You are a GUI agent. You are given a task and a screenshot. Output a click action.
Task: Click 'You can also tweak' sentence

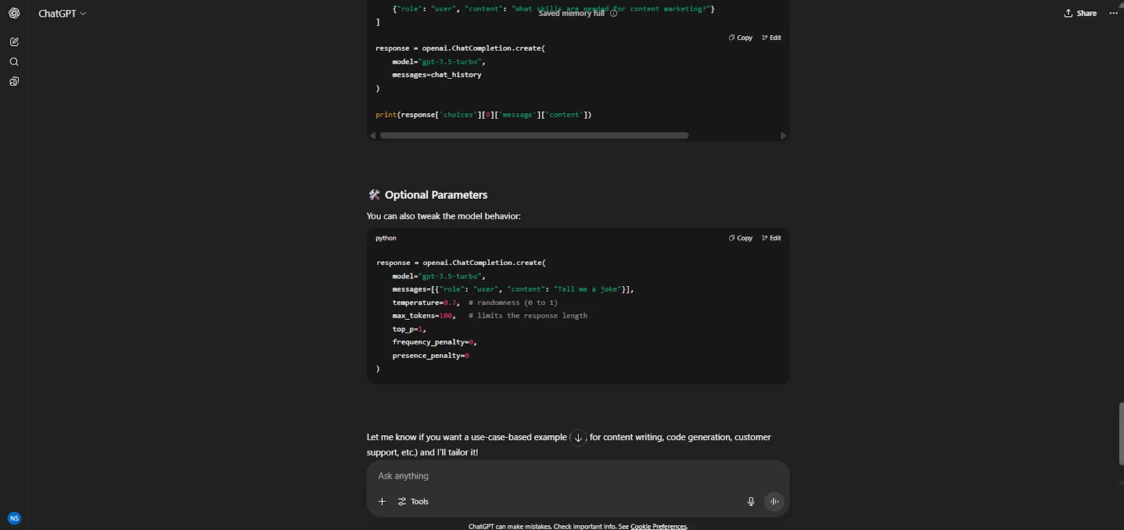[x=443, y=216]
